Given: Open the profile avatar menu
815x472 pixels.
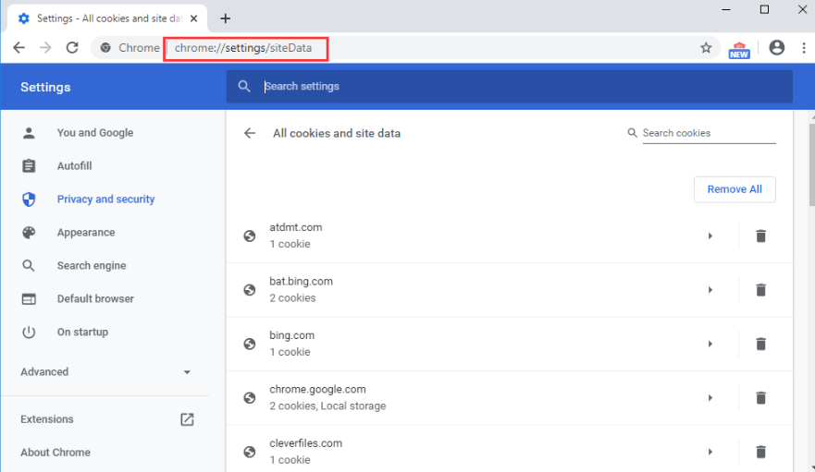Looking at the screenshot, I should click(776, 48).
